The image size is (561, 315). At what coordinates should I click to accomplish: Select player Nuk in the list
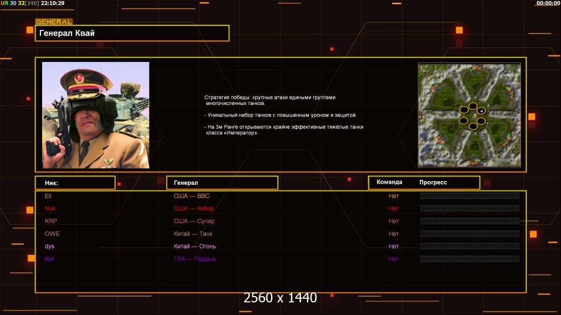click(49, 208)
